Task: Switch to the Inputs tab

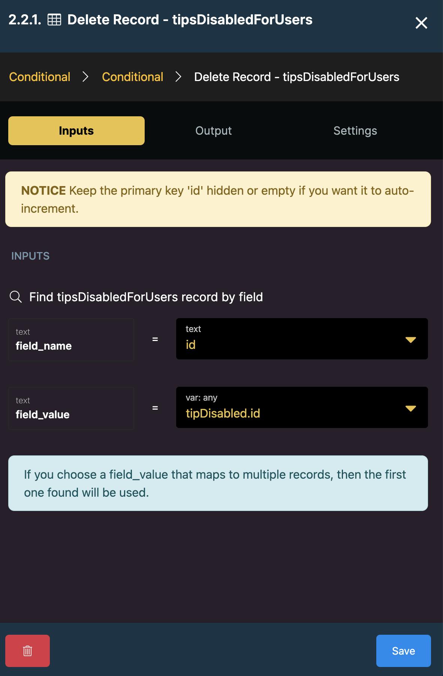Action: pyautogui.click(x=76, y=131)
